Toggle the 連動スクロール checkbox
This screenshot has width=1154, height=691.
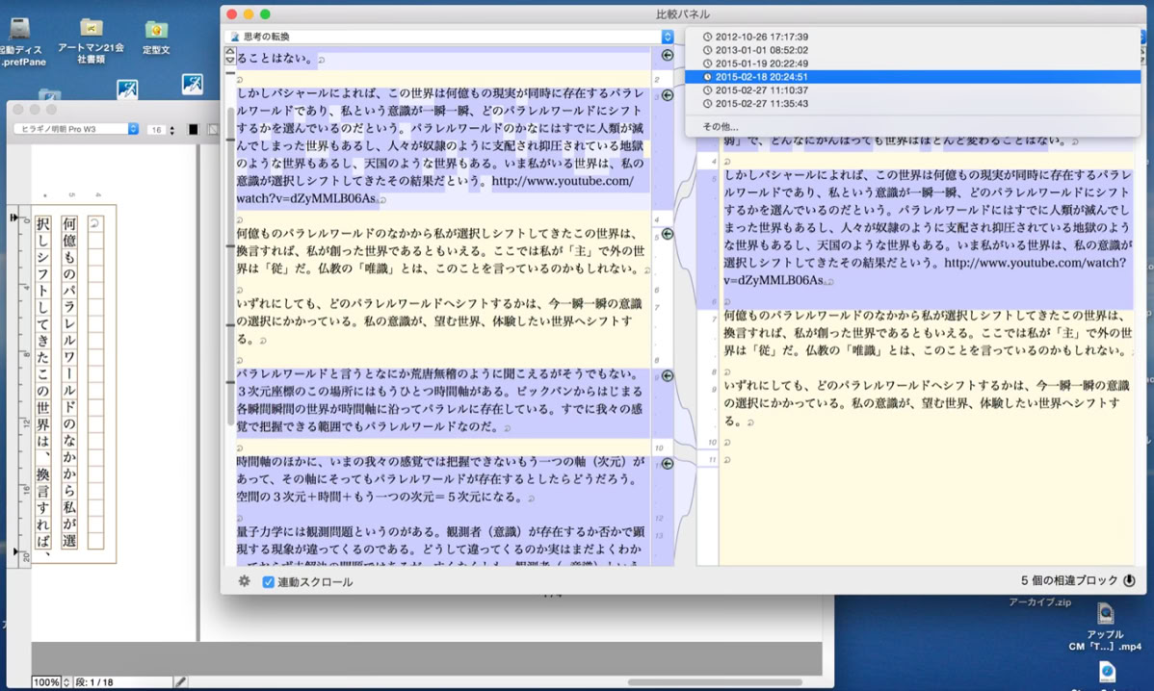pyautogui.click(x=269, y=581)
